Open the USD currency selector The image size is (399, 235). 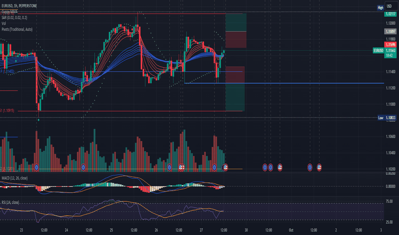(391, 6)
